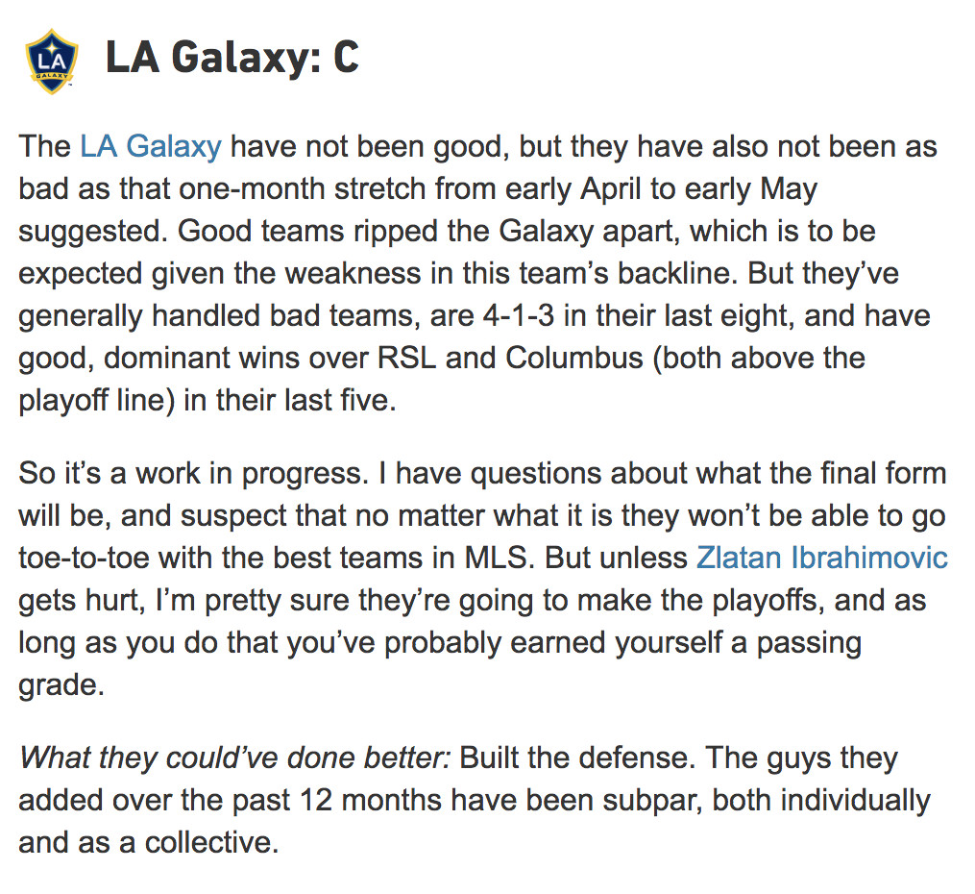The width and height of the screenshot is (975, 894).
Task: Click the "LA Galaxy: C" heading text
Action: [x=232, y=59]
